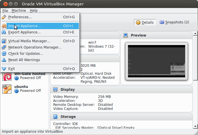This screenshot has width=198, height=135.
Task: Select Export Appliance menu entry
Action: click(25, 32)
